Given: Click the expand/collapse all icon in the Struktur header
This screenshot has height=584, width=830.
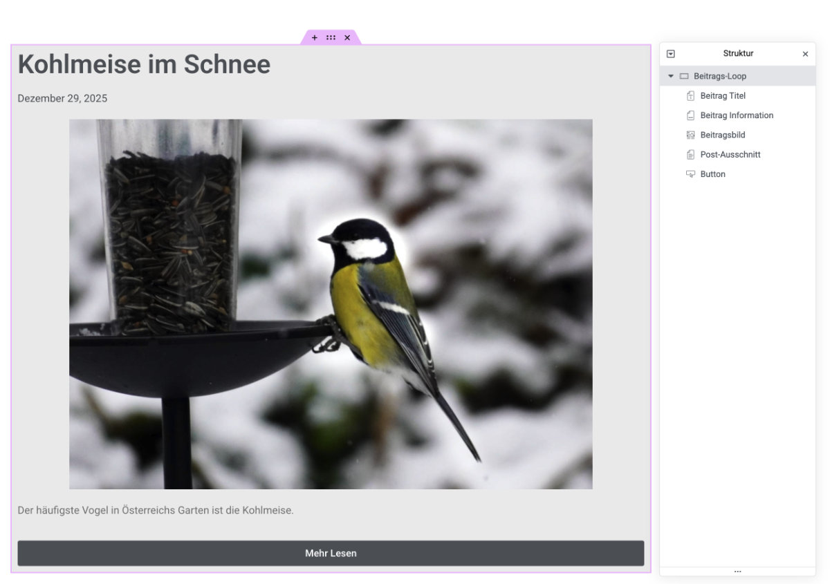Looking at the screenshot, I should pyautogui.click(x=670, y=54).
